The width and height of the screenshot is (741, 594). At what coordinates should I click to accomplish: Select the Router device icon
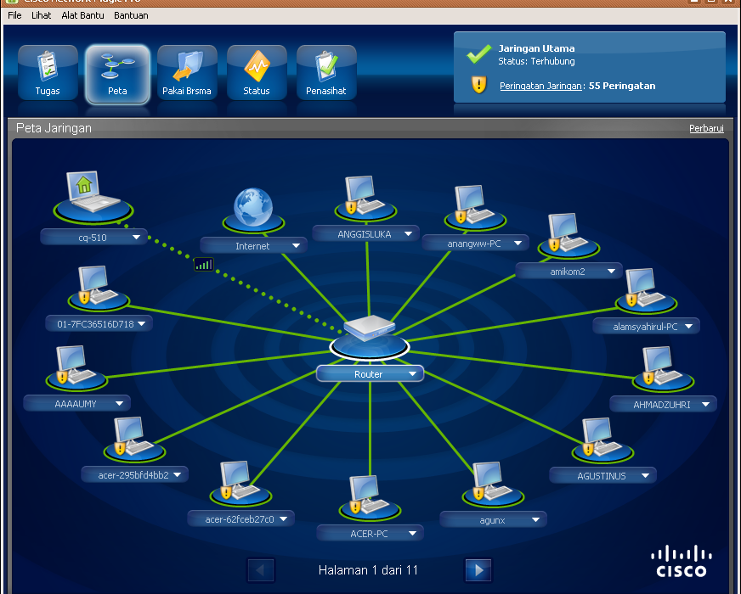(x=370, y=337)
